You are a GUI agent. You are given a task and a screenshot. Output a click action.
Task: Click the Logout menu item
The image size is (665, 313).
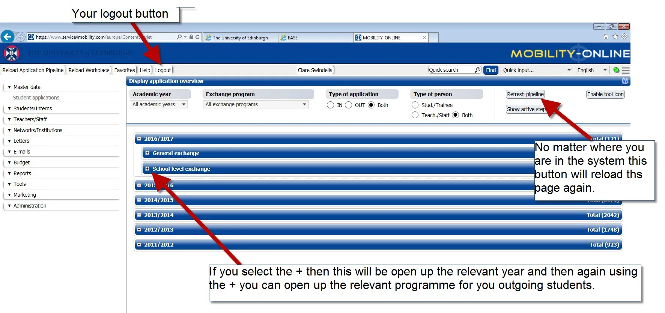[163, 70]
